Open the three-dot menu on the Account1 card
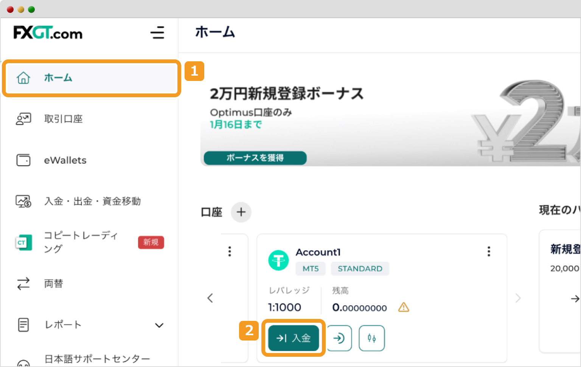The image size is (581, 367). 488,251
